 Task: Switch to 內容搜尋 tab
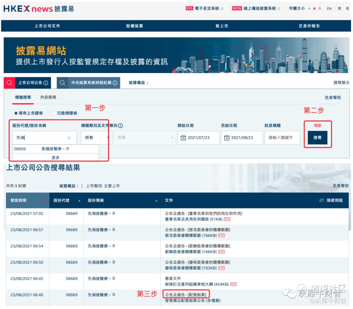(48, 97)
